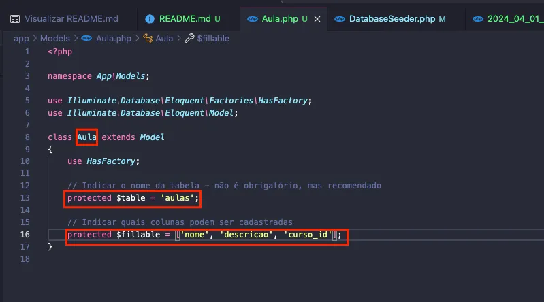Viewport: 544px width, 302px height.
Task: Click Model at the end of line 6
Action: [x=221, y=113]
